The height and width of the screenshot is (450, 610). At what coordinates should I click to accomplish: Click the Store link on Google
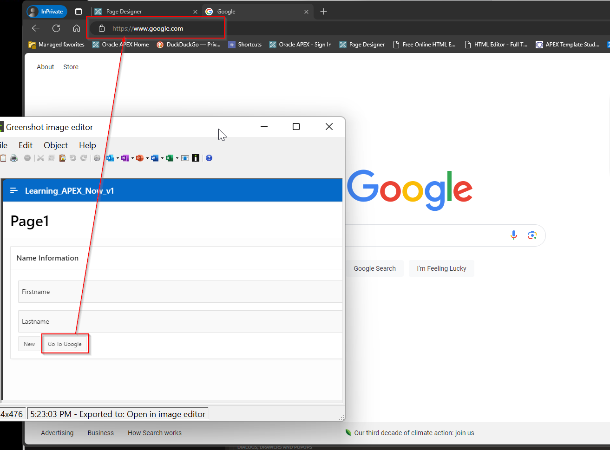(x=71, y=67)
